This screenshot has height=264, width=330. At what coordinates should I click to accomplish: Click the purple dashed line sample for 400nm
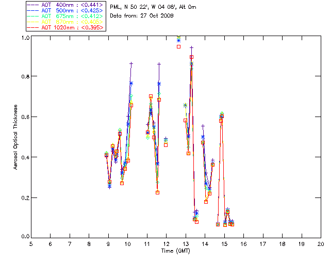point(33,4)
